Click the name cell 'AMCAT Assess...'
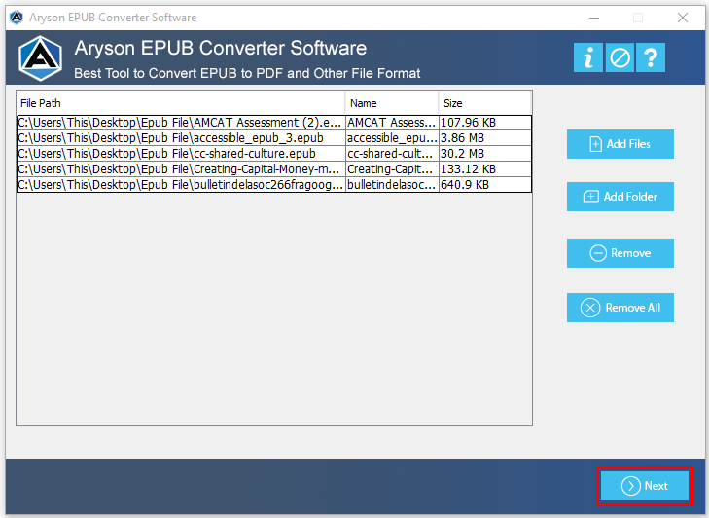Viewport: 709px width, 518px height. [392, 123]
